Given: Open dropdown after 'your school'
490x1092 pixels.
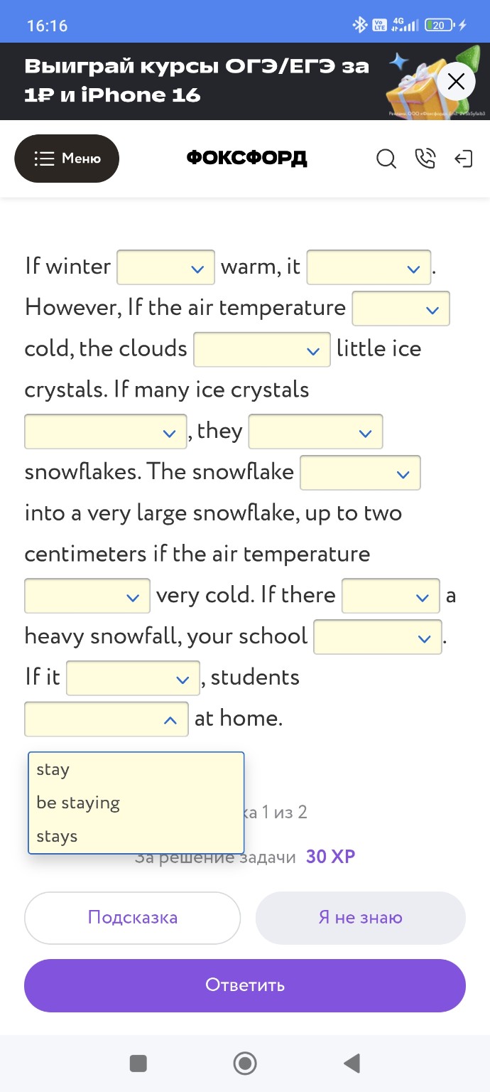Looking at the screenshot, I should [x=377, y=638].
